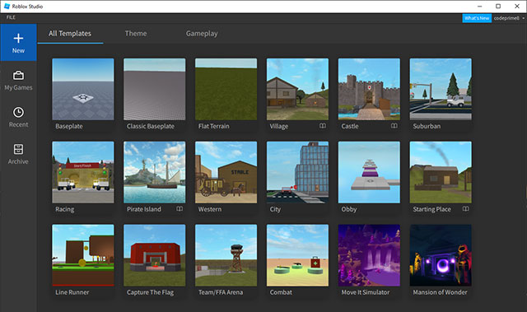527x312 pixels.
Task: Select the Team/FFA Arena template thumbnail
Action: click(x=226, y=255)
